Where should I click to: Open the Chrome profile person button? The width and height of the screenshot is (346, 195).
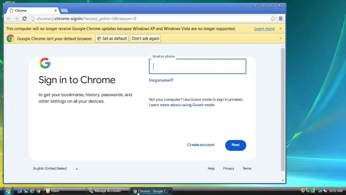[255, 5]
